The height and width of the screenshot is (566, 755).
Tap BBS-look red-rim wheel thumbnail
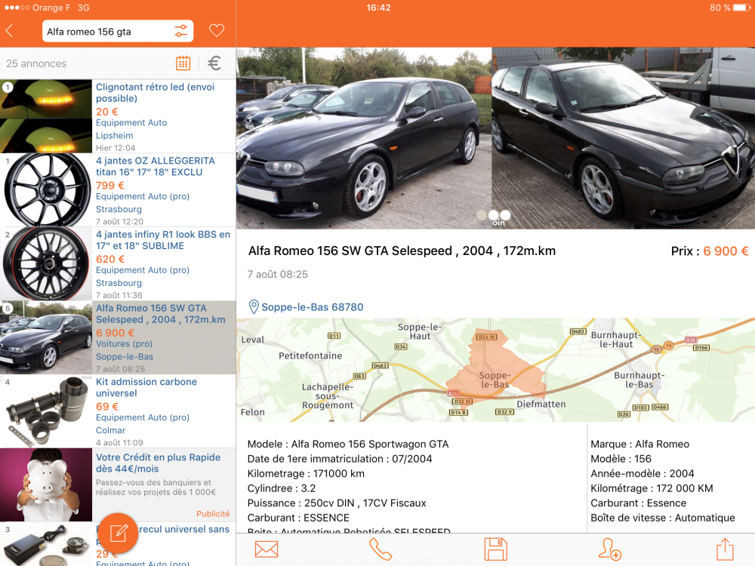pos(46,263)
